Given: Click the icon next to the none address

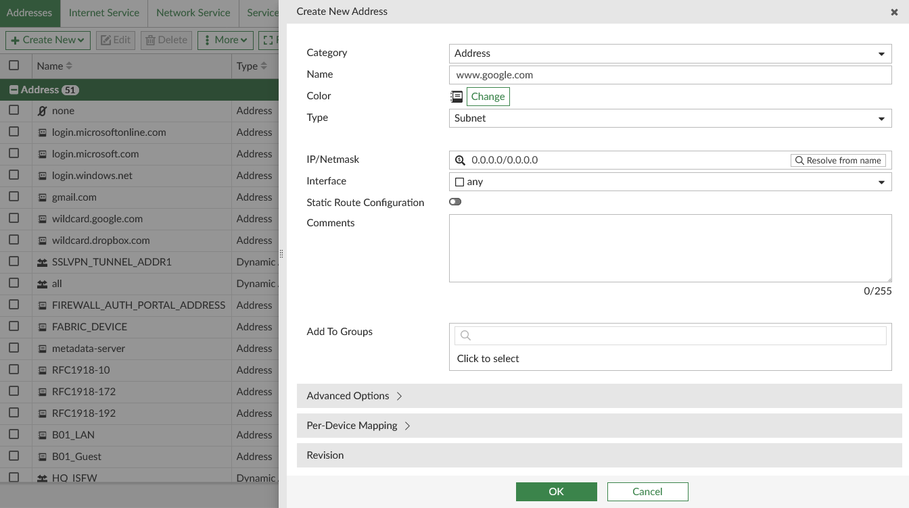Looking at the screenshot, I should tap(42, 111).
